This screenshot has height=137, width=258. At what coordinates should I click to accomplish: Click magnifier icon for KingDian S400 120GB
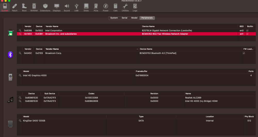(x=20, y=121)
